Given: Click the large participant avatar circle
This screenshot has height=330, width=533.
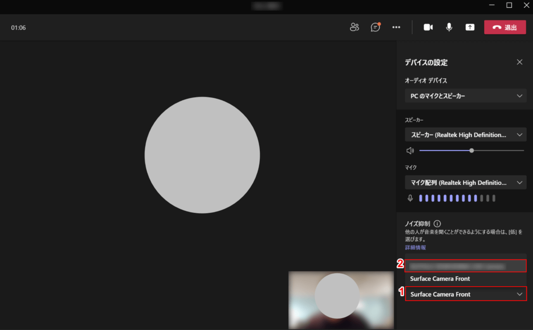Looking at the screenshot, I should [202, 155].
